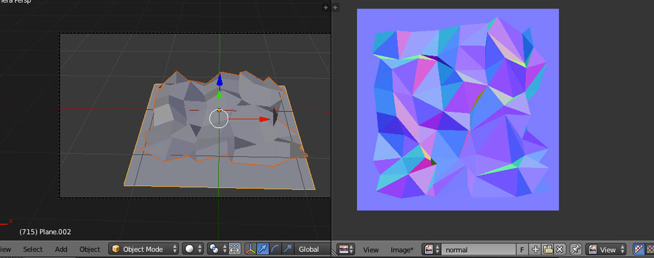This screenshot has height=258, width=654.
Task: Create new image with plus icon
Action: pyautogui.click(x=535, y=249)
